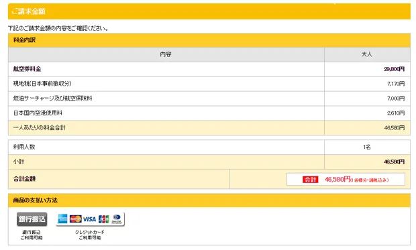
Task: Click the 46,580円 total amount in red
Action: [x=337, y=180]
